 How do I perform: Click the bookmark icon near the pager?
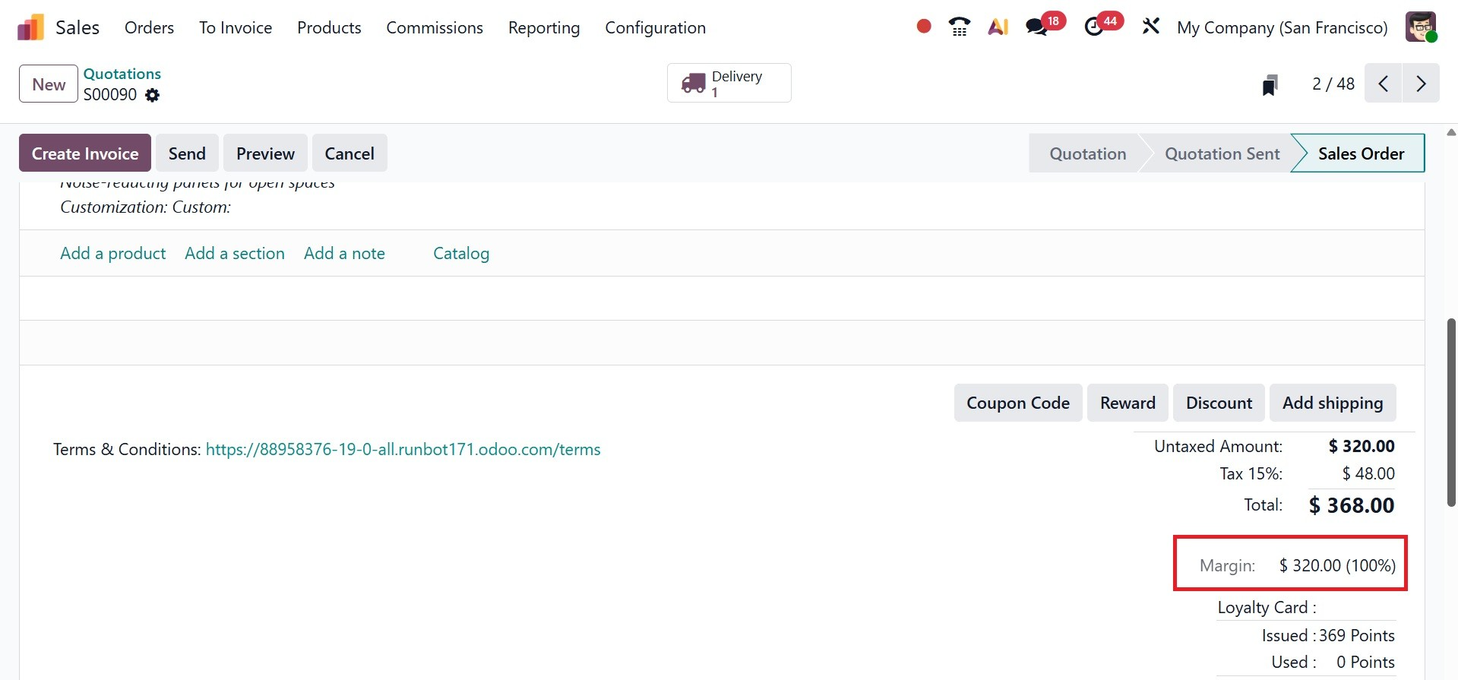point(1270,84)
